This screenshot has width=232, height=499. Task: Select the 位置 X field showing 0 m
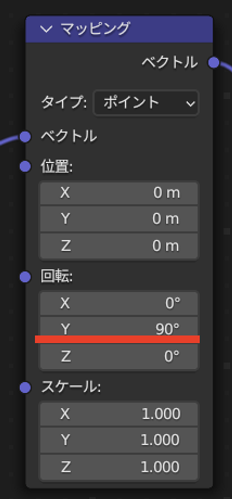pyautogui.click(x=119, y=193)
